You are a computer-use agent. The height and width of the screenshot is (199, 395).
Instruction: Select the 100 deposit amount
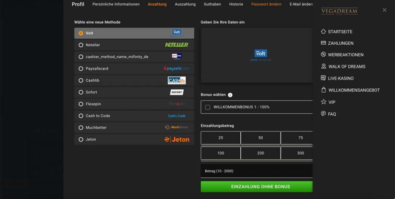(221, 153)
